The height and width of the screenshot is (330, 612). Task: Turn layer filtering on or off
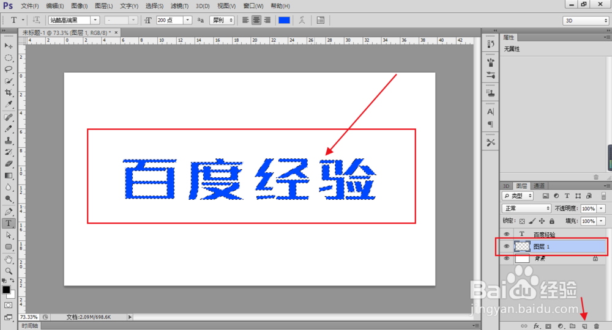(603, 196)
